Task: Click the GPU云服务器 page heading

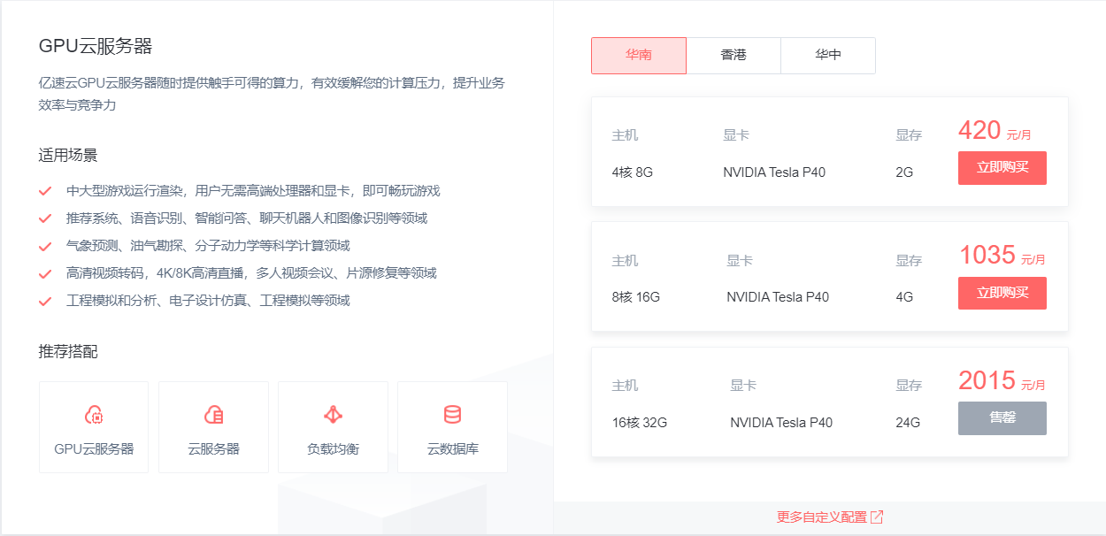Action: (96, 46)
